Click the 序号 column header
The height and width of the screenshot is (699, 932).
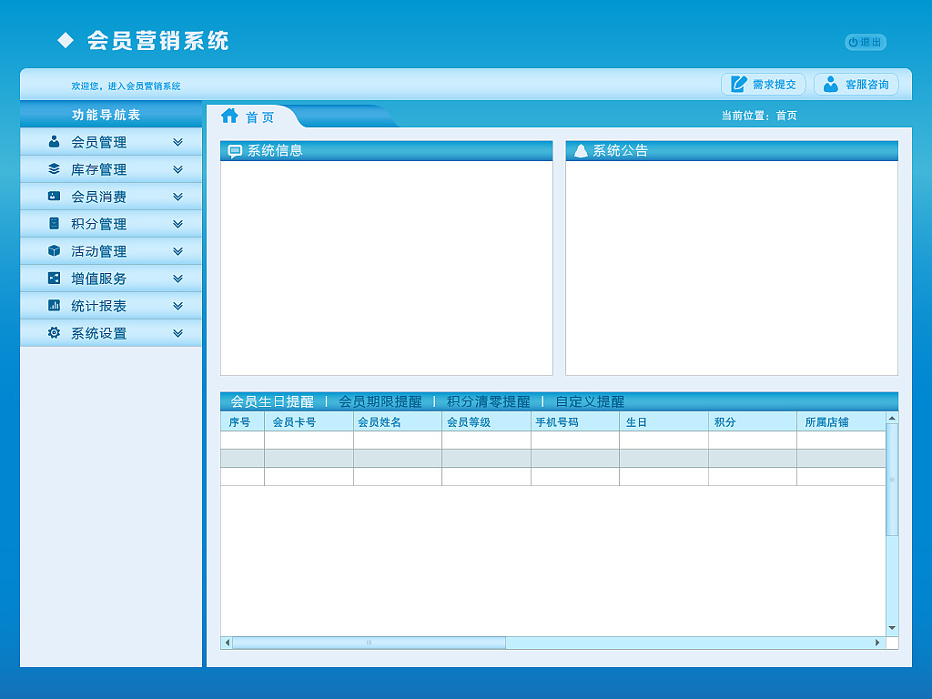pos(242,422)
